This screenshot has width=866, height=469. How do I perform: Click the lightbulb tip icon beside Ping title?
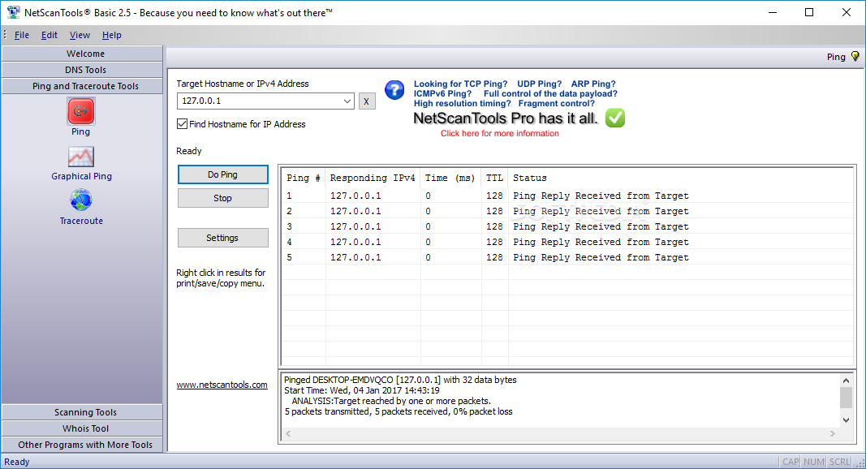[855, 56]
